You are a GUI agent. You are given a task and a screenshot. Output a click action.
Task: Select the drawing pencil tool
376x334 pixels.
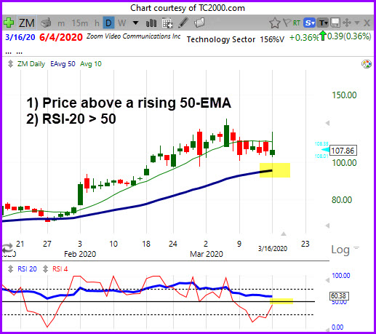(183, 23)
